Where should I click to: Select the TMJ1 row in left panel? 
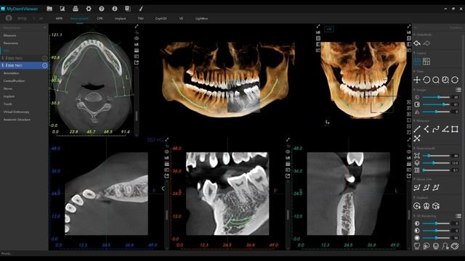[x=24, y=65]
